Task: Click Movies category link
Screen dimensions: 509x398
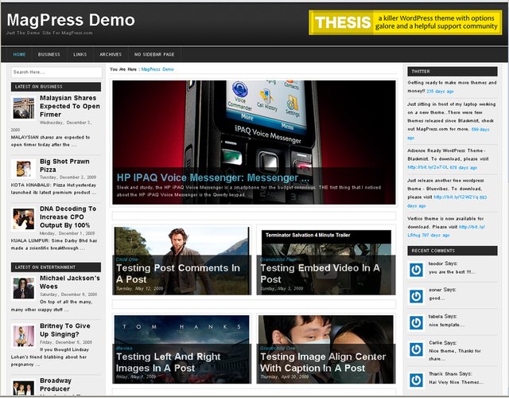Action: pyautogui.click(x=124, y=348)
